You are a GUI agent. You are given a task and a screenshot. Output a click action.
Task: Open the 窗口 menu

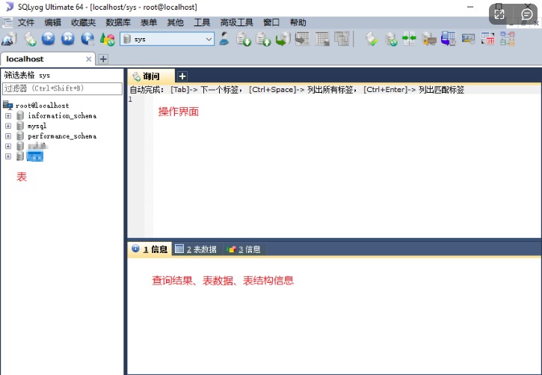[271, 22]
